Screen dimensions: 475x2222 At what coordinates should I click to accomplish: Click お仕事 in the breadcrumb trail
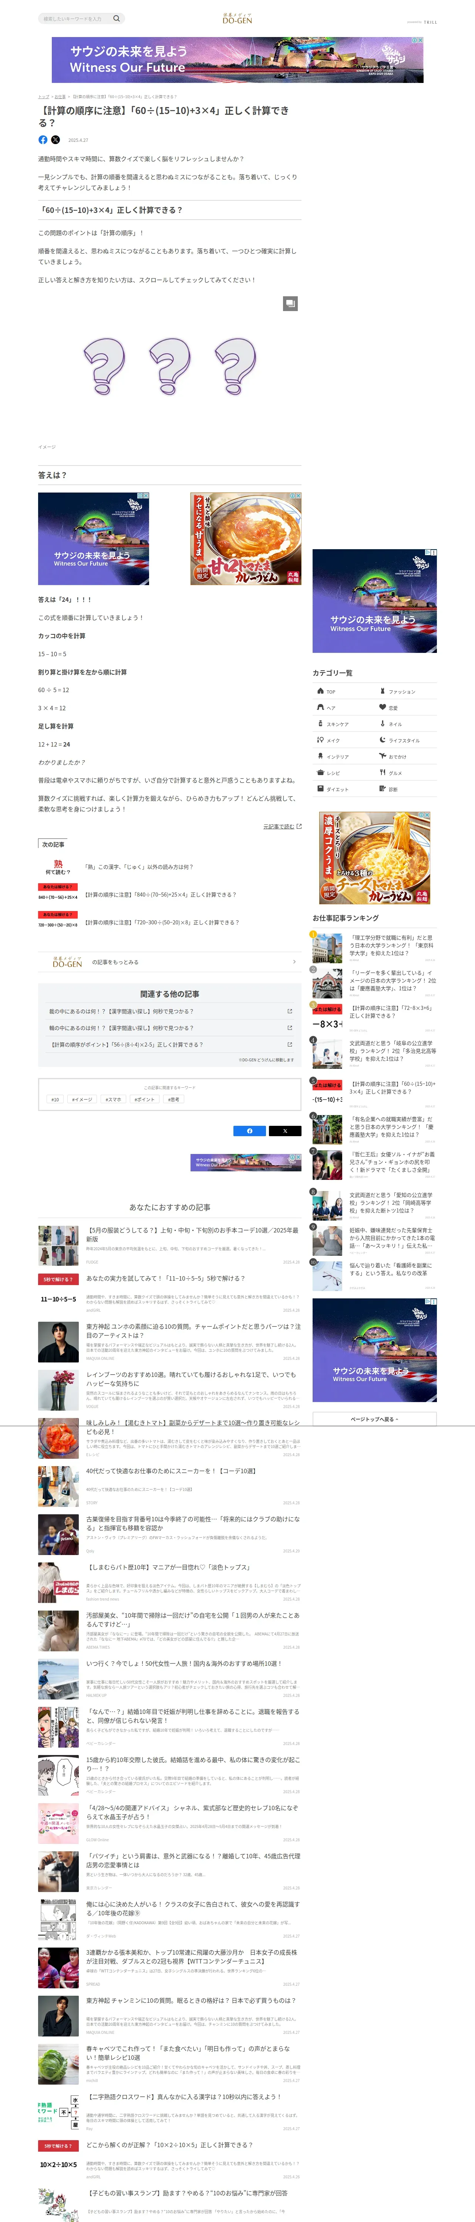pyautogui.click(x=60, y=97)
